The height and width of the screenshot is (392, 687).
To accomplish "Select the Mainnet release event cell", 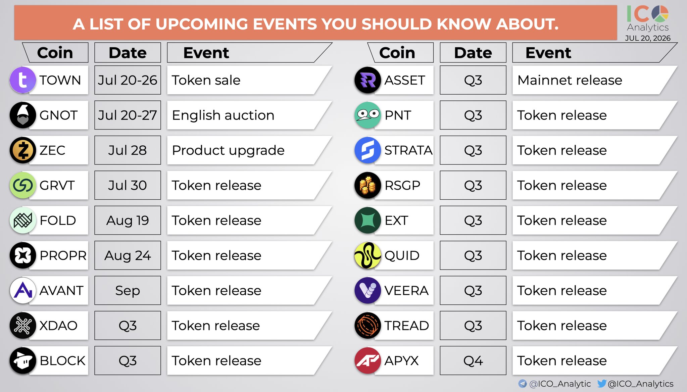I will 594,80.
